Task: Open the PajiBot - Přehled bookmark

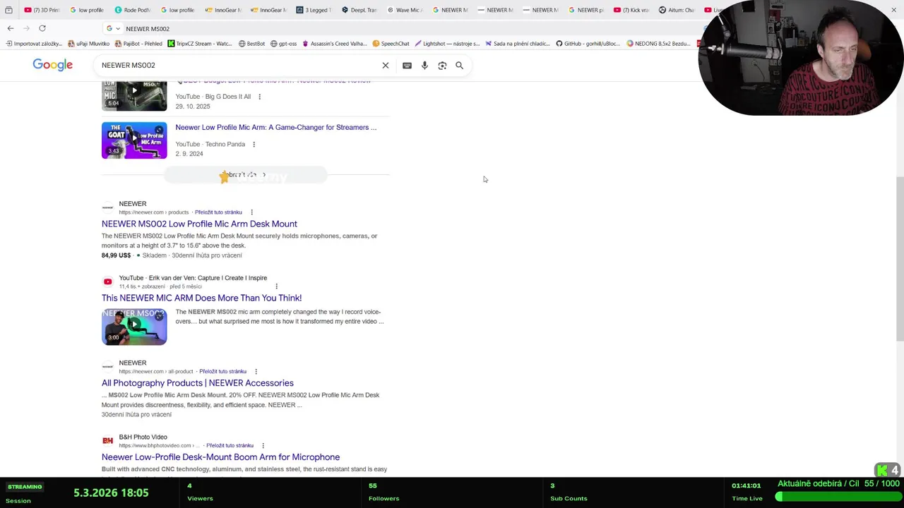Action: [138, 44]
